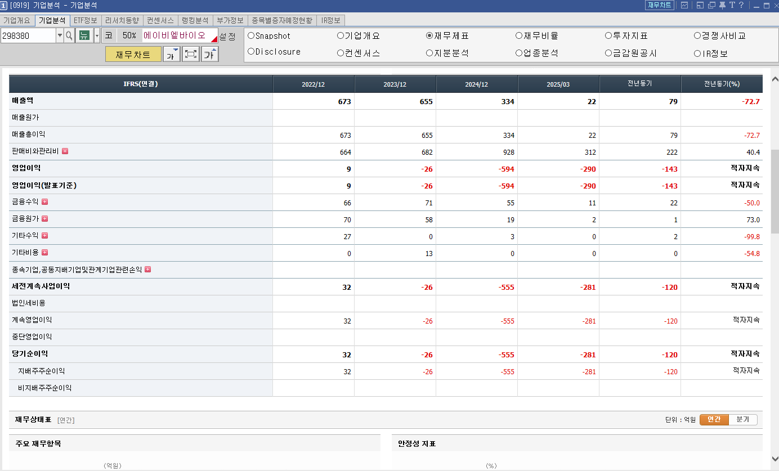Open the dropdown arrow next to news icon
Image resolution: width=779 pixels, height=471 pixels.
(97, 35)
